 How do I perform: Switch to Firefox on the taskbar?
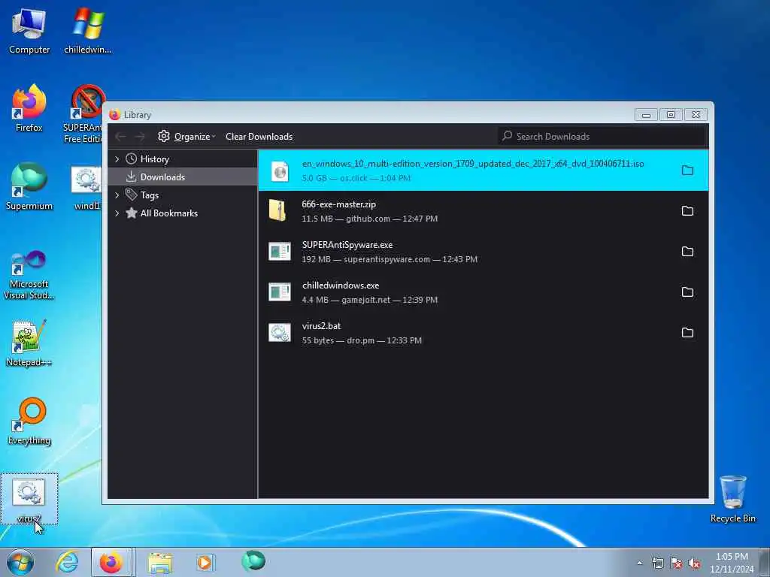pos(111,562)
